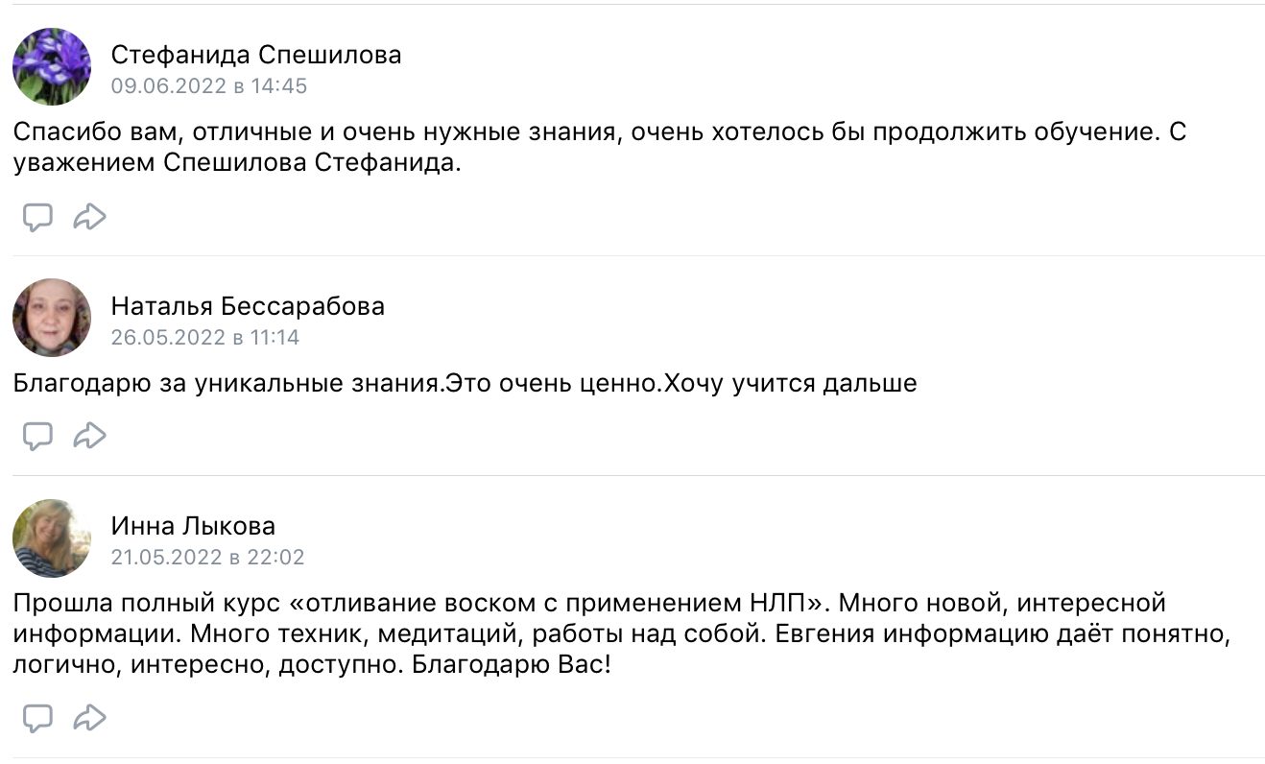Open Инна Лыкова's profile photo
Viewport: 1265px width, 764px height.
point(52,537)
